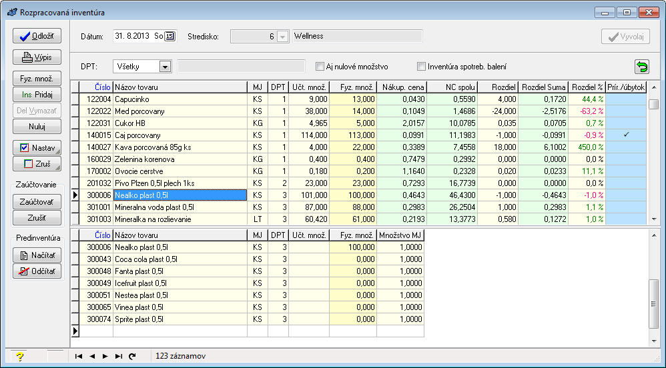666x368 pixels.
Task: Click the empty new row marker in lower table
Action: [75, 331]
